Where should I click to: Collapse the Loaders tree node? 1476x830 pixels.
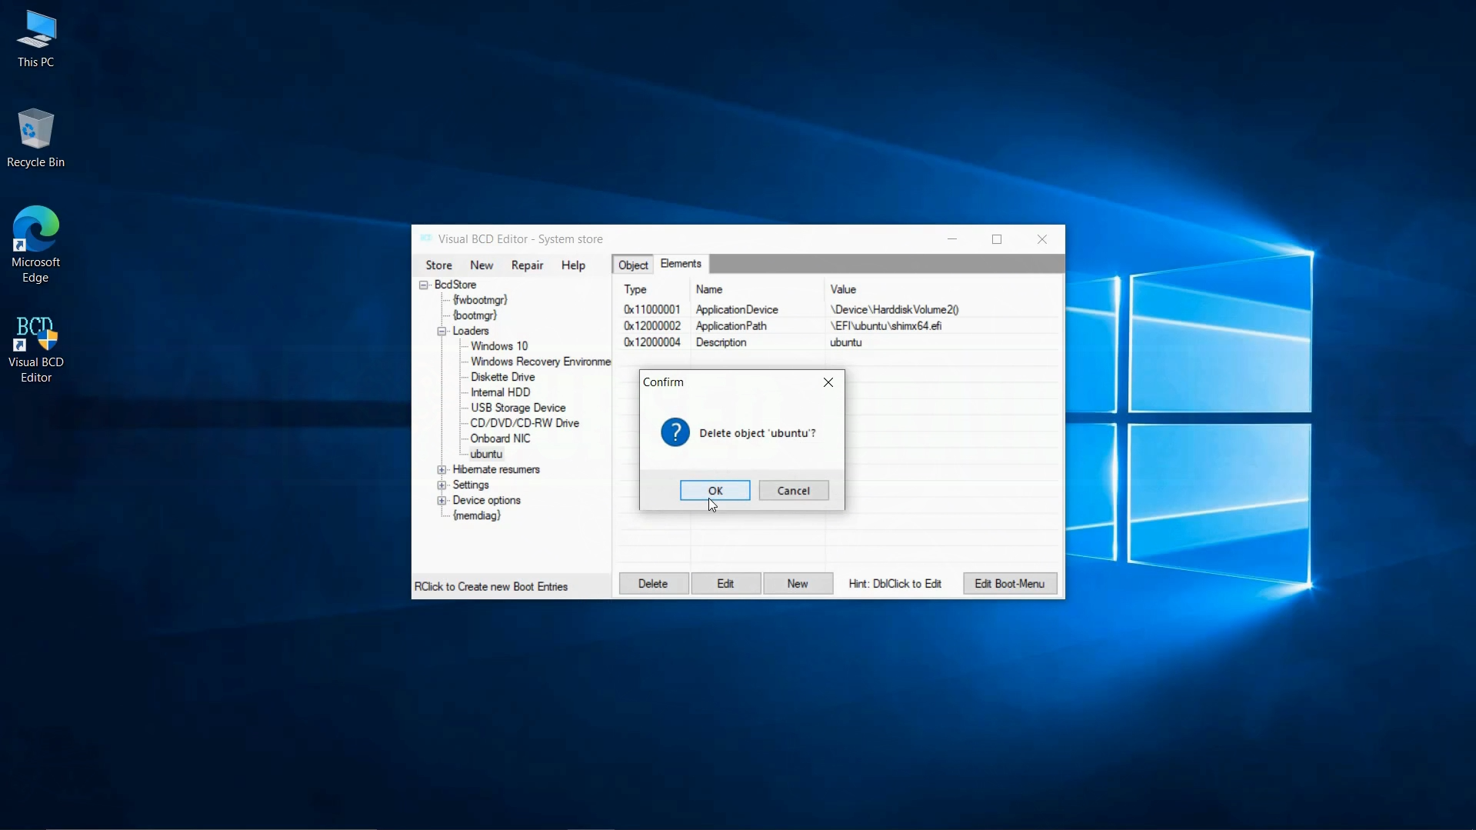pyautogui.click(x=442, y=331)
